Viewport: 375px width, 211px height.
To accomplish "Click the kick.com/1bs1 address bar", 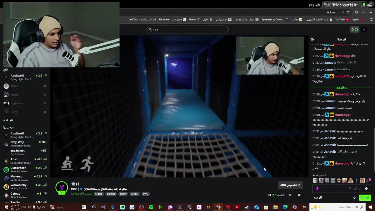I will (335, 12).
